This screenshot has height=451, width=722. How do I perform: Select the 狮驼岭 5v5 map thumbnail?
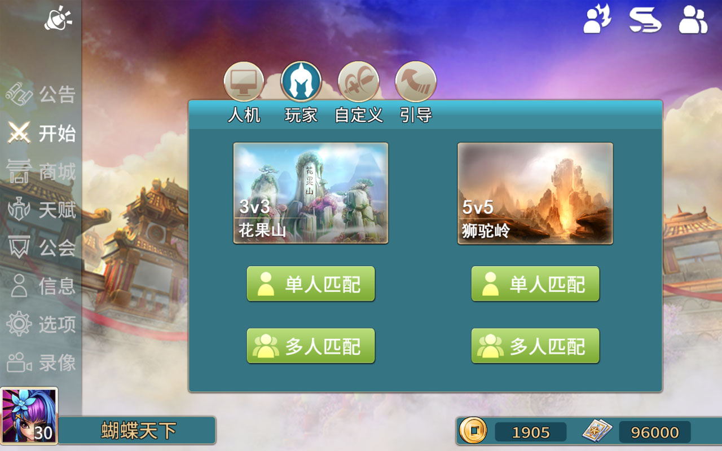(535, 193)
